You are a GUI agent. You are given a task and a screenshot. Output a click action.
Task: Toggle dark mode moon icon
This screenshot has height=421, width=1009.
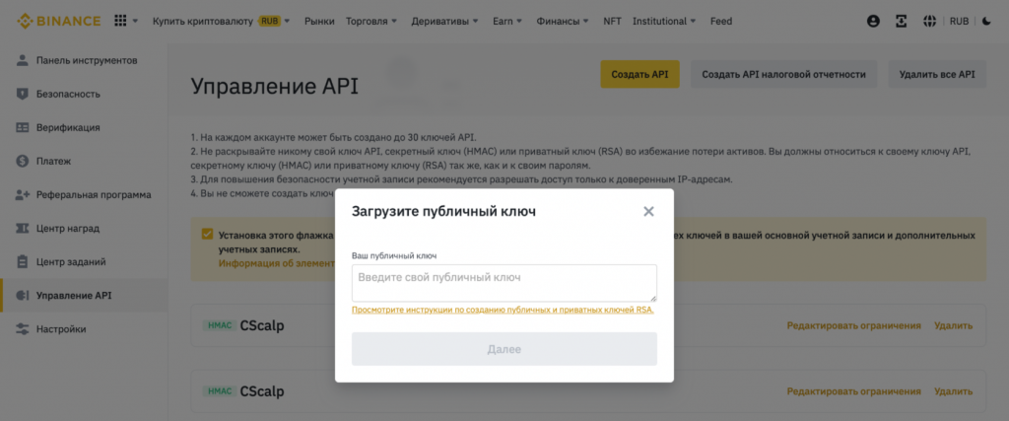coord(987,21)
